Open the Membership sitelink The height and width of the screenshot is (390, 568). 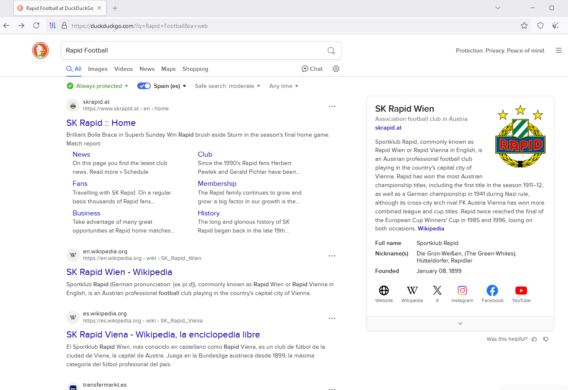tap(217, 183)
